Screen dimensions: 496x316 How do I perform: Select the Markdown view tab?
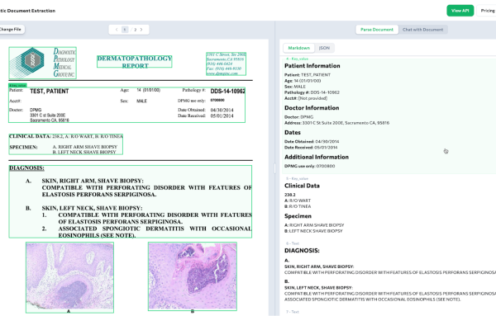tap(298, 48)
